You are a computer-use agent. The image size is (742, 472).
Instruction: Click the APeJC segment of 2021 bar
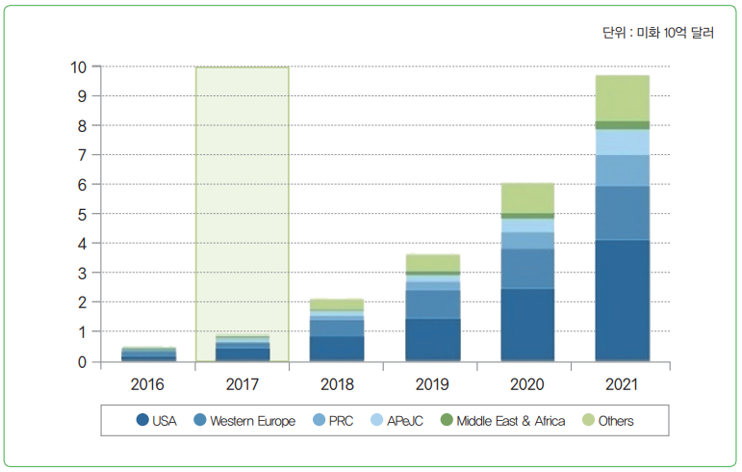tap(623, 142)
